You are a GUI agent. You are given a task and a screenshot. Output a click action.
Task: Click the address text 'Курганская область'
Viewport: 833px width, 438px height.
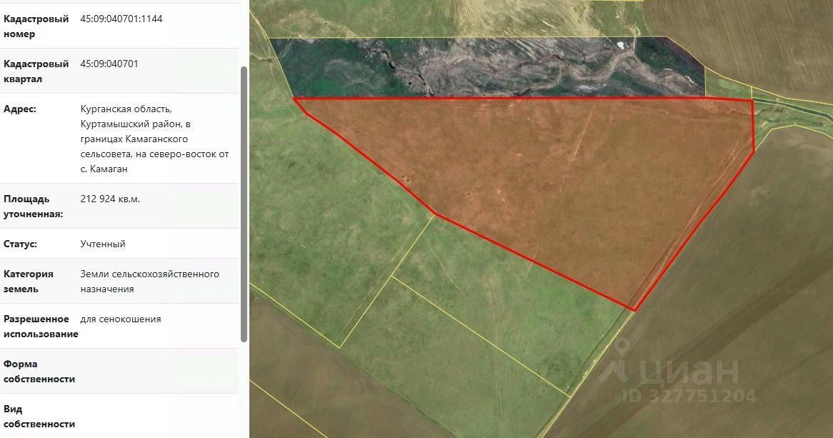pos(126,109)
